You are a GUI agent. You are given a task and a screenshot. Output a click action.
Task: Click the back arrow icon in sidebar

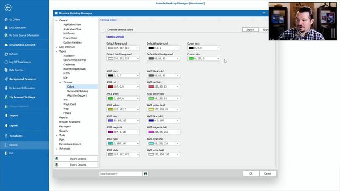[x=8, y=8]
